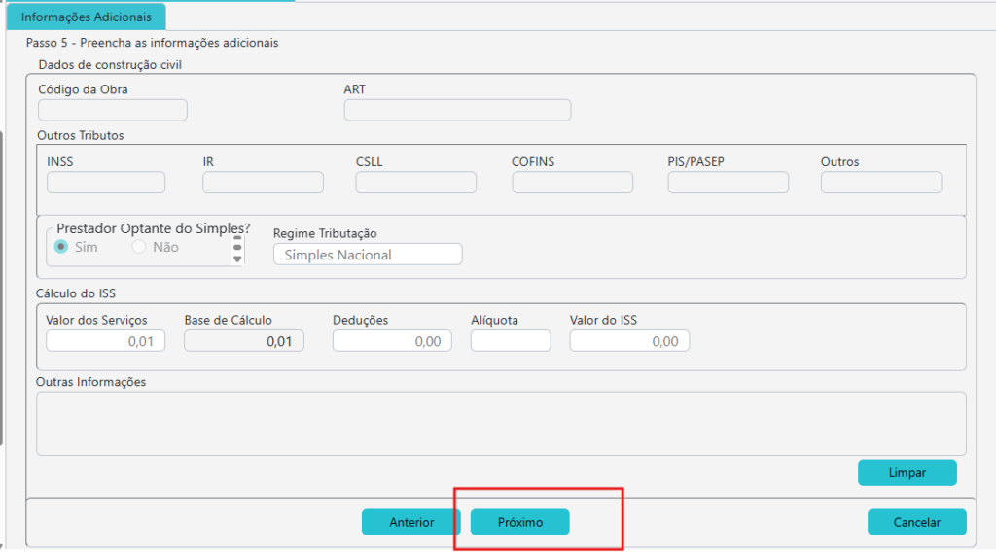Select the Sim radio button
996x552 pixels.
pyautogui.click(x=61, y=247)
